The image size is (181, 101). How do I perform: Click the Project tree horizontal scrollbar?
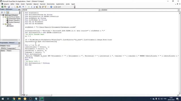pos(10,40)
